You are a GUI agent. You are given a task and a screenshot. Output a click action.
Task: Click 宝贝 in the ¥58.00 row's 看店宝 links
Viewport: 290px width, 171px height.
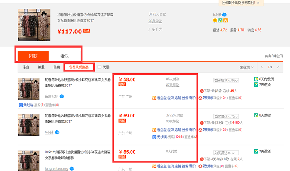(171, 98)
